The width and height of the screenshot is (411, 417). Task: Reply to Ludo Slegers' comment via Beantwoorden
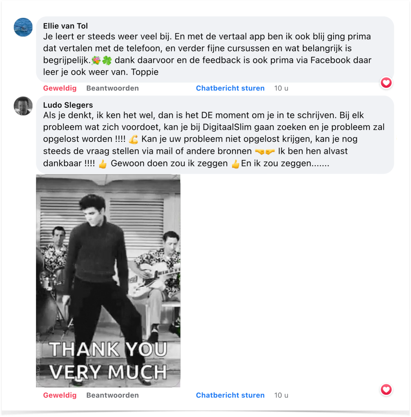coord(112,395)
